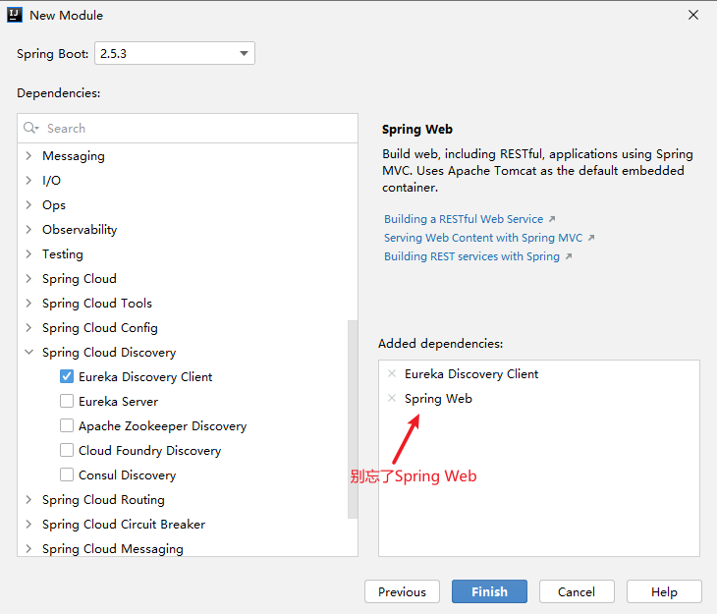Select the Spring Cloud Tools label
The width and height of the screenshot is (717, 614).
coord(97,304)
